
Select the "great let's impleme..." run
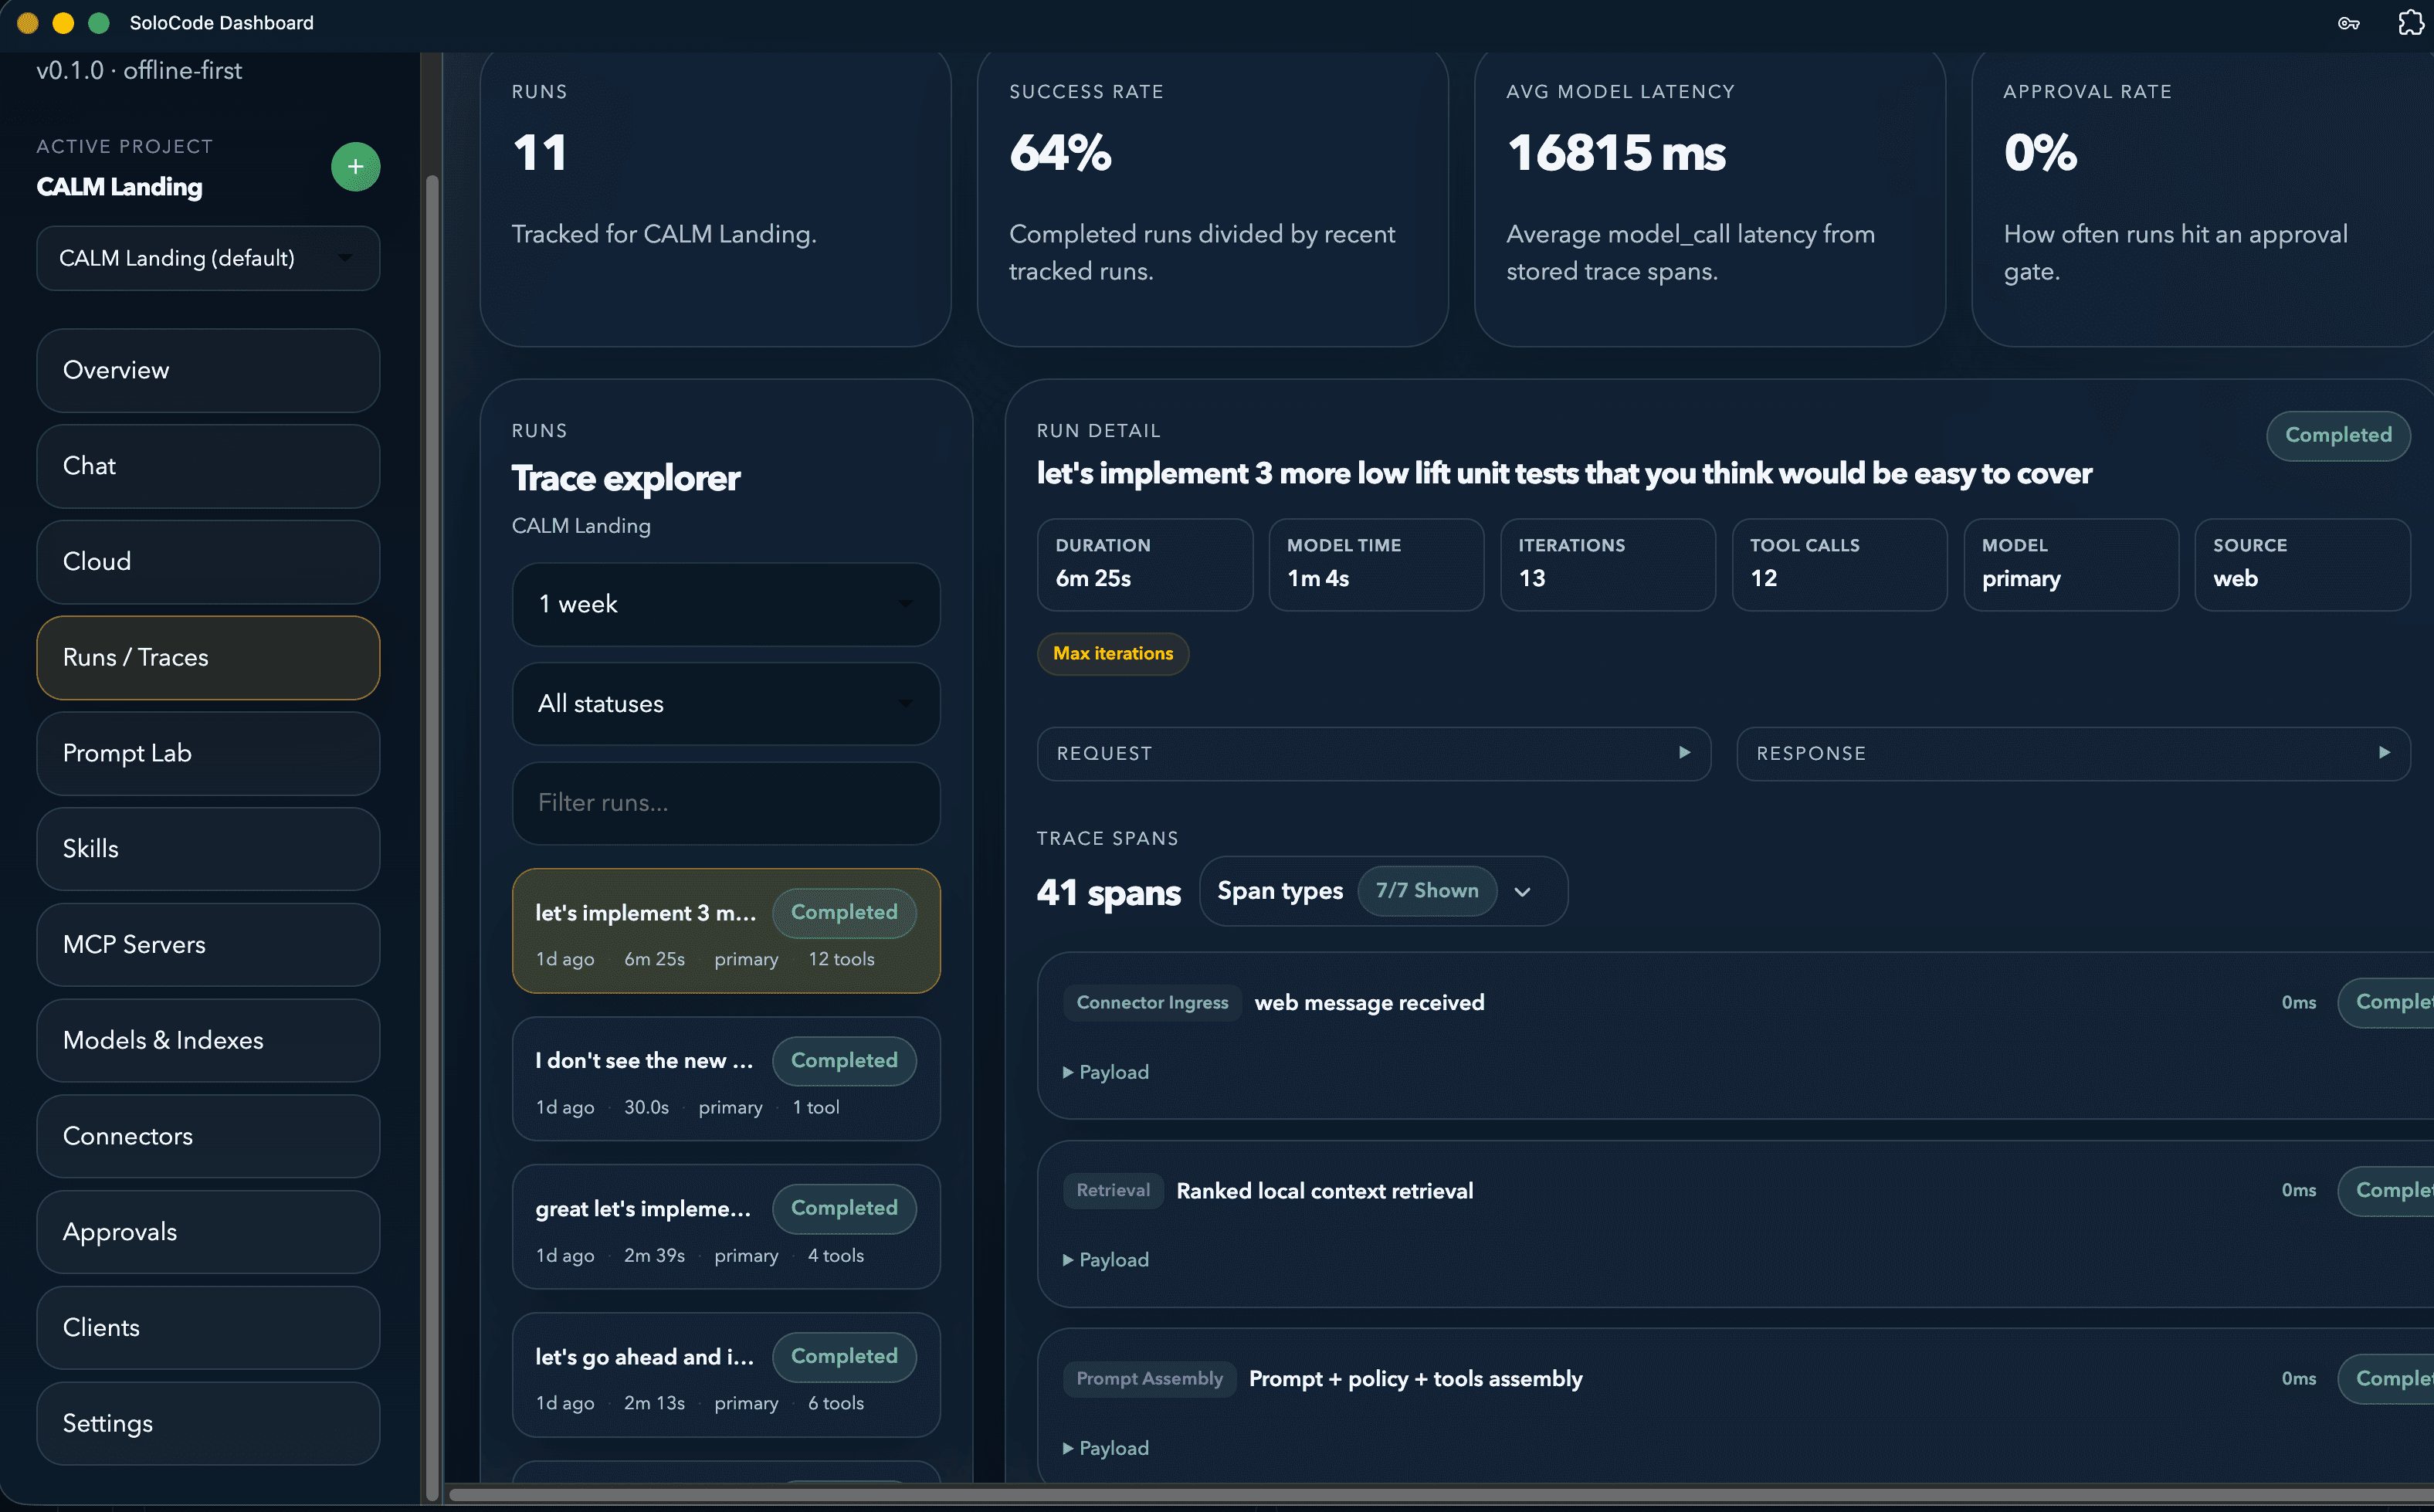(x=725, y=1227)
